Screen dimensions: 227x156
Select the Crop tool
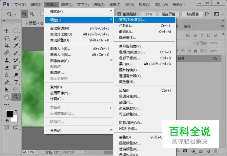coord(6,45)
